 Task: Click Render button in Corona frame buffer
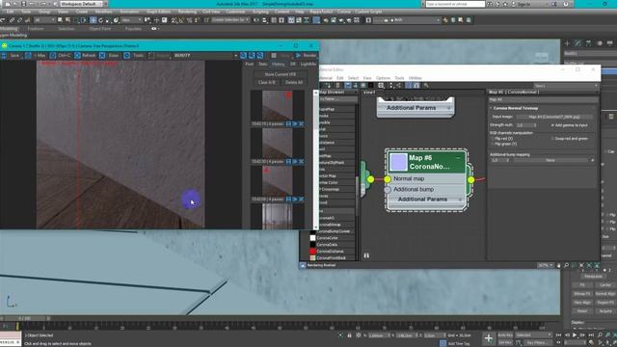tap(306, 56)
